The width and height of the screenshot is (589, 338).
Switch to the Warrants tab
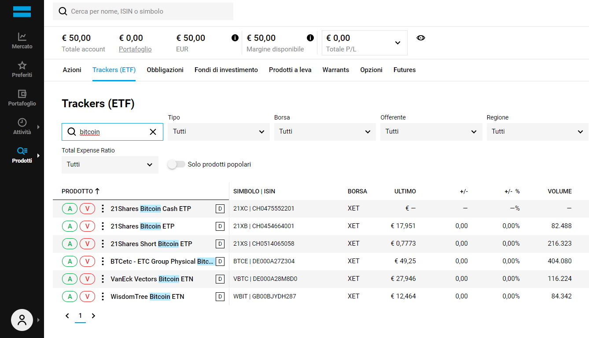pyautogui.click(x=336, y=70)
